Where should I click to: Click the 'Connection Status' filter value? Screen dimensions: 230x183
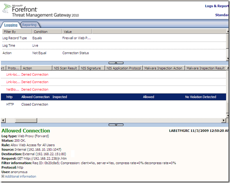pos(75,53)
